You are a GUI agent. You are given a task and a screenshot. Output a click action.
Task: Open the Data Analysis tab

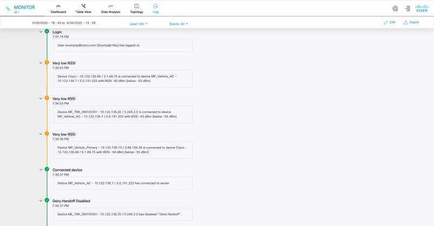[111, 9]
